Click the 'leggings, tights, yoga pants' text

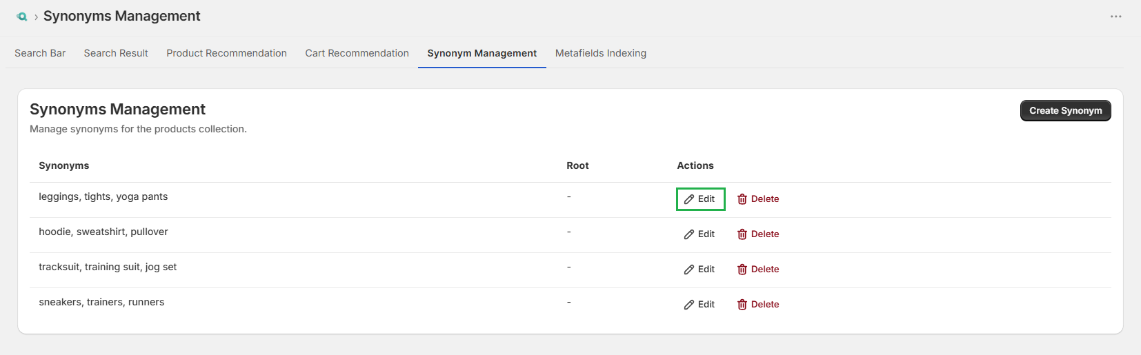[103, 197]
